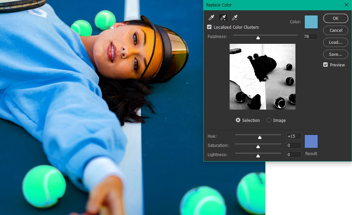The image size is (352, 215).
Task: Open the Result color swatch
Action: tap(311, 141)
